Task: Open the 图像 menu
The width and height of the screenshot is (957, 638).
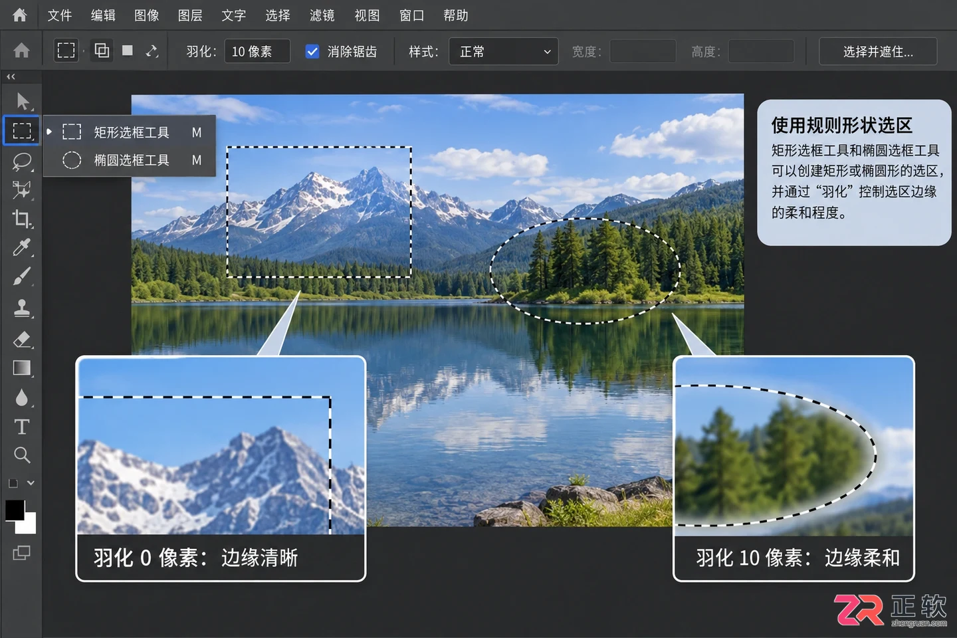Action: [146, 15]
